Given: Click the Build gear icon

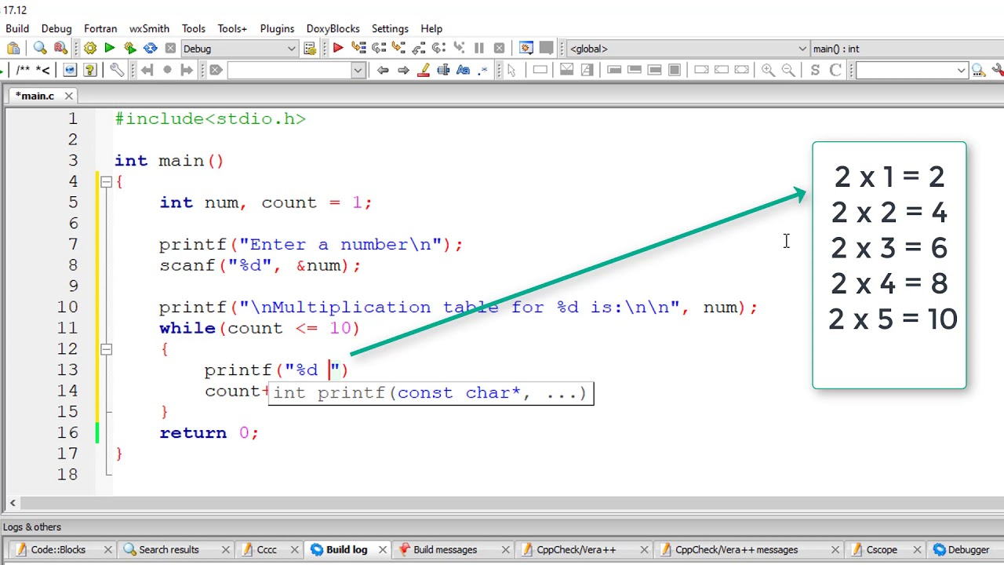Looking at the screenshot, I should (x=90, y=49).
